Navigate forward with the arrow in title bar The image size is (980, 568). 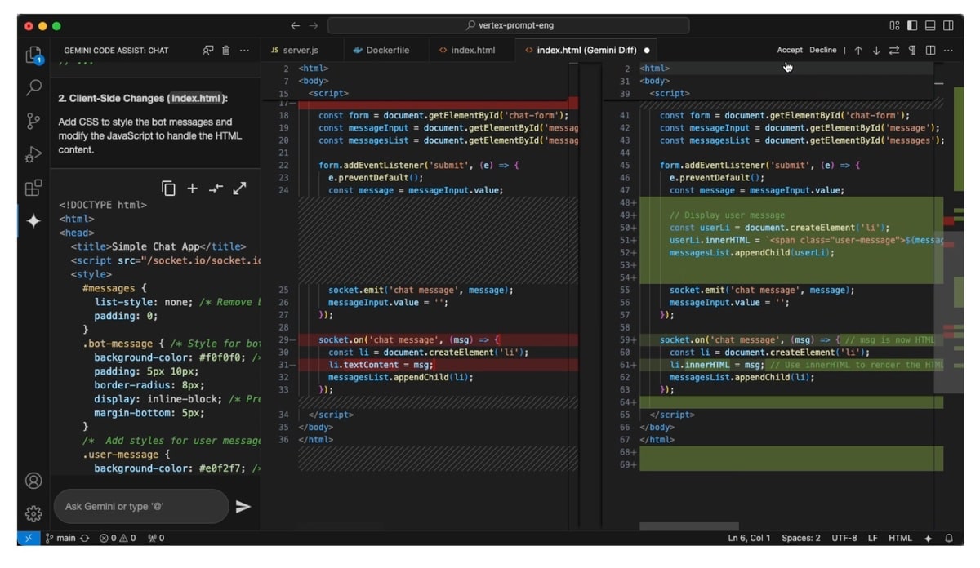pos(314,26)
